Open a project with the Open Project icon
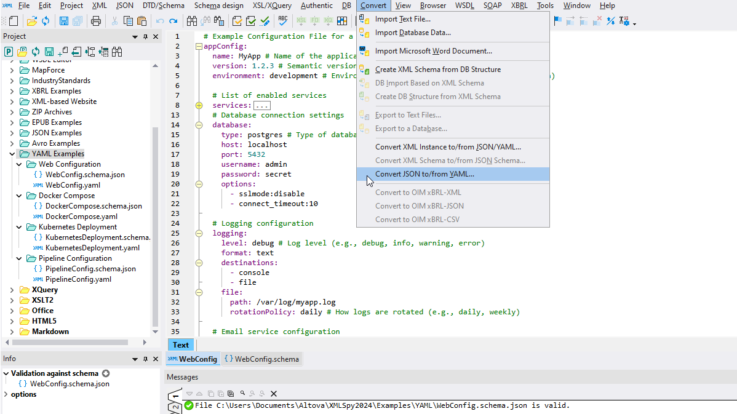This screenshot has height=414, width=737. click(22, 51)
